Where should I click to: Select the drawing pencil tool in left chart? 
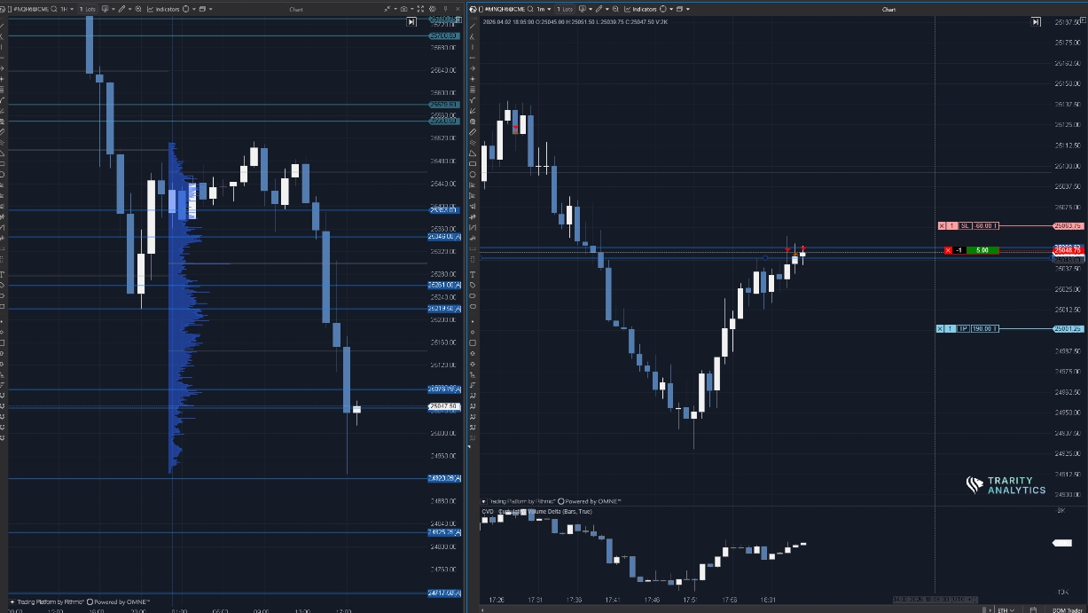121,9
